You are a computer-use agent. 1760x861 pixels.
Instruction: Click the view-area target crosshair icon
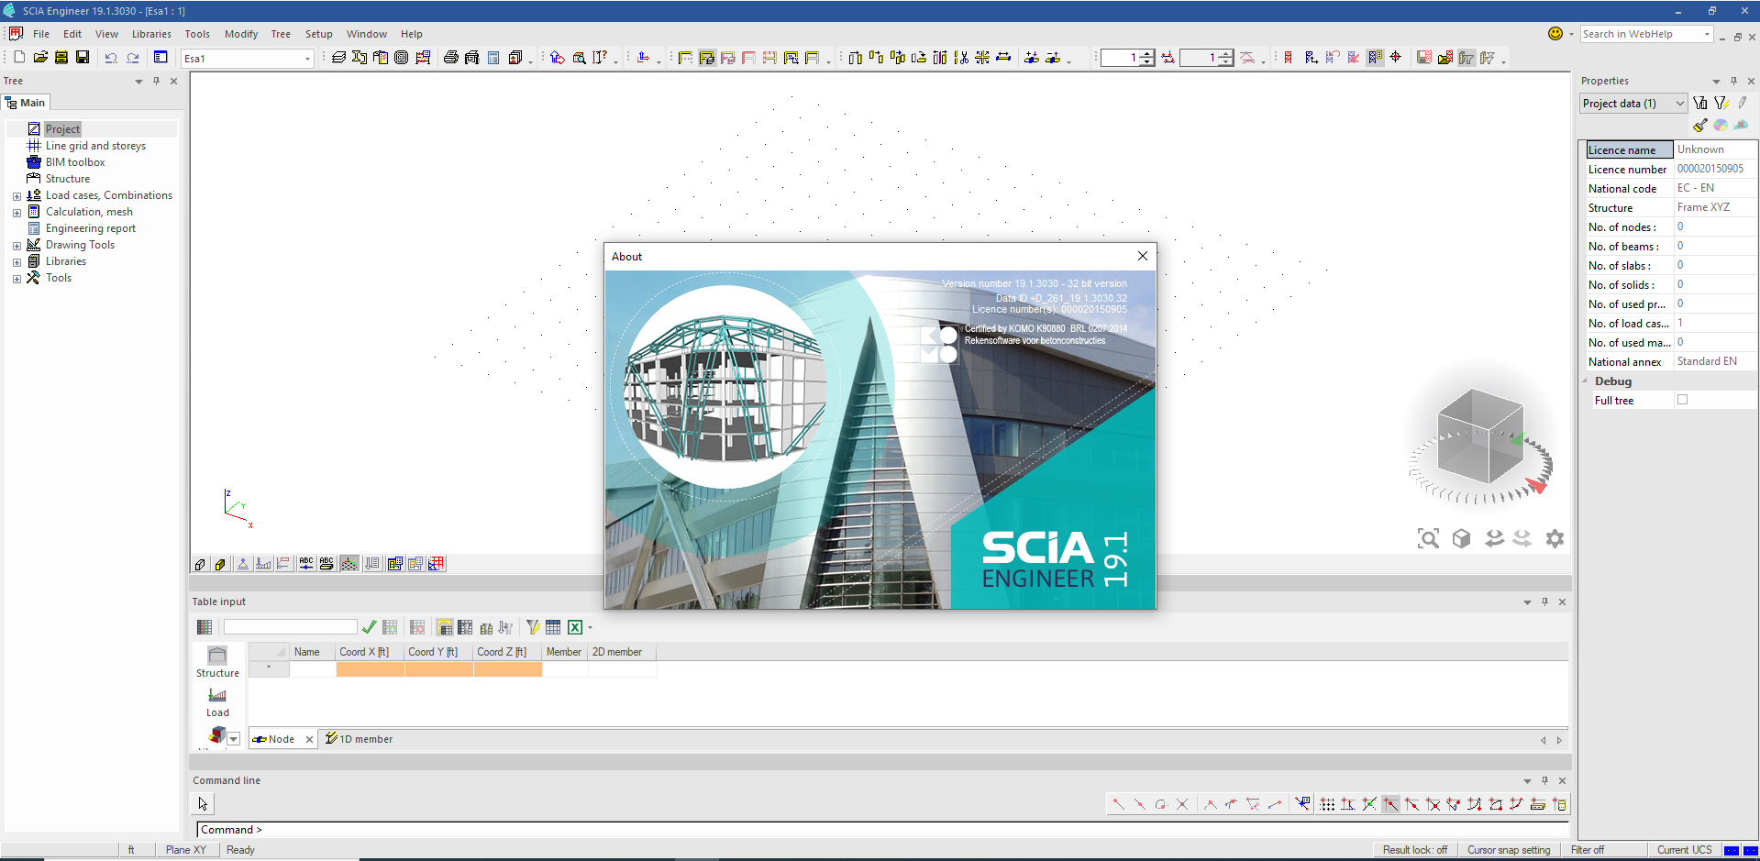click(x=1395, y=58)
